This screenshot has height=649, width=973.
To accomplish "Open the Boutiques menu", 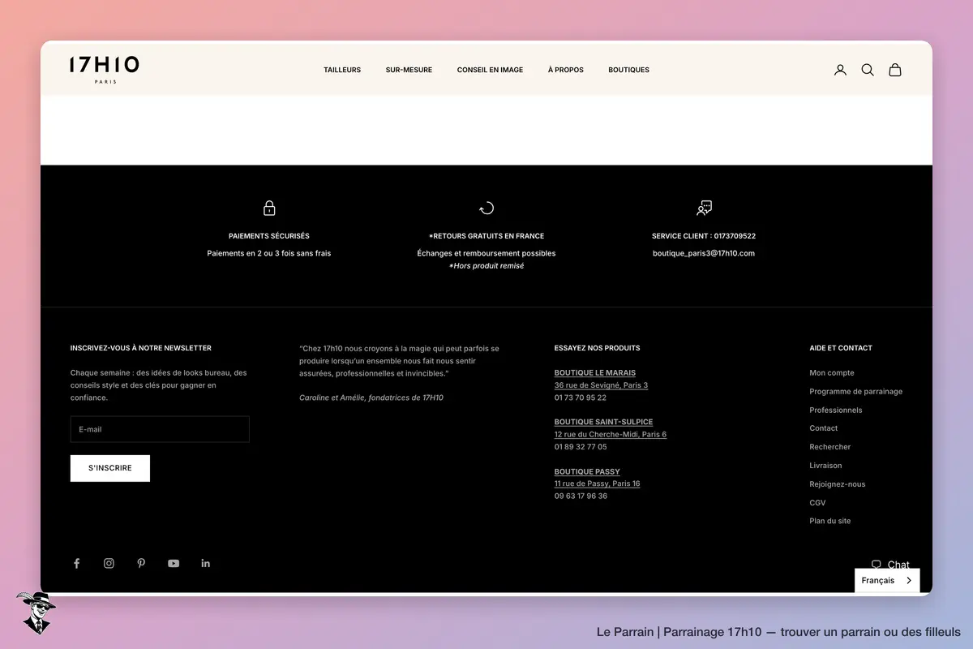I will 628,70.
